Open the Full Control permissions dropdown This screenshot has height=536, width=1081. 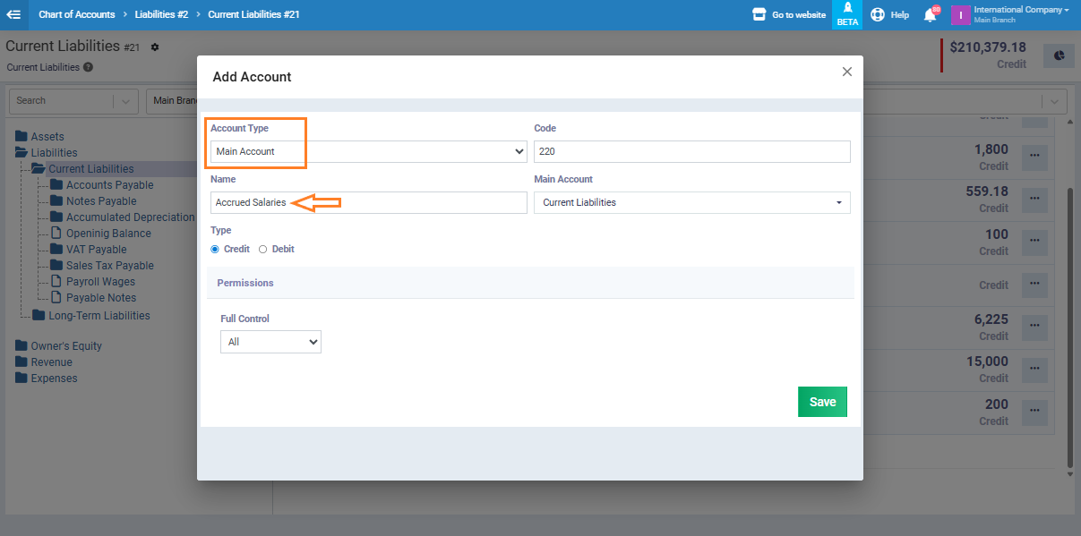[270, 342]
